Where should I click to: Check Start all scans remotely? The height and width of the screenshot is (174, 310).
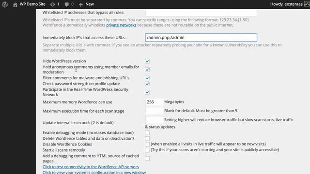[x=147, y=150]
